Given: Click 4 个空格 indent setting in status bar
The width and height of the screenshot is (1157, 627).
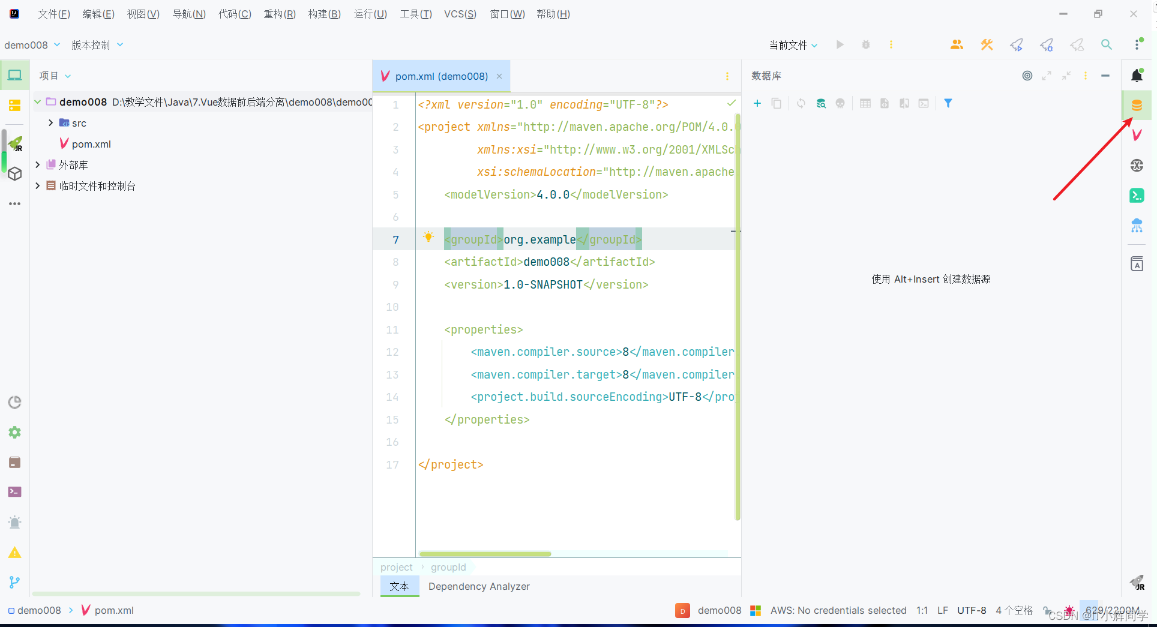Looking at the screenshot, I should (x=1014, y=610).
